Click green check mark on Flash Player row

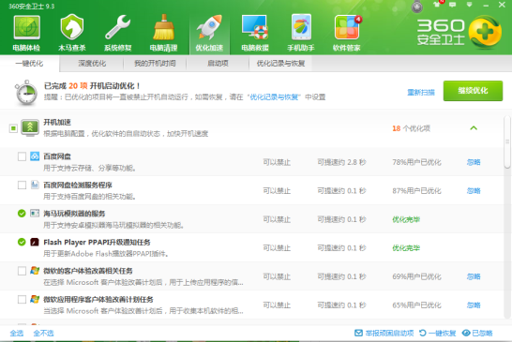pyautogui.click(x=22, y=242)
